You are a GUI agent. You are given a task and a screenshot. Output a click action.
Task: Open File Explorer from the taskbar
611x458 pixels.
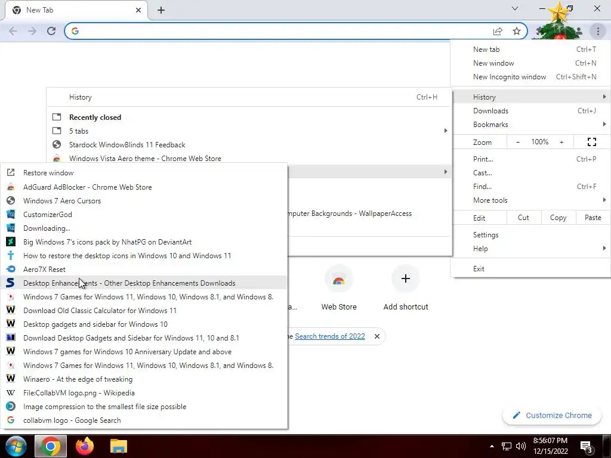119,446
